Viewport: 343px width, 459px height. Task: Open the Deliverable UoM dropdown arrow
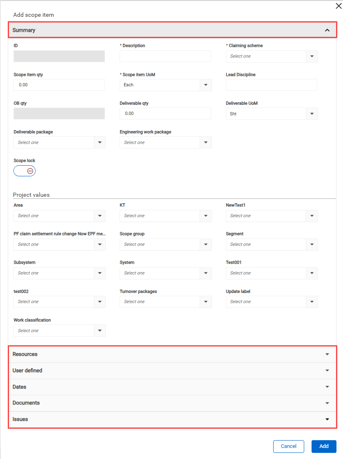(312, 114)
